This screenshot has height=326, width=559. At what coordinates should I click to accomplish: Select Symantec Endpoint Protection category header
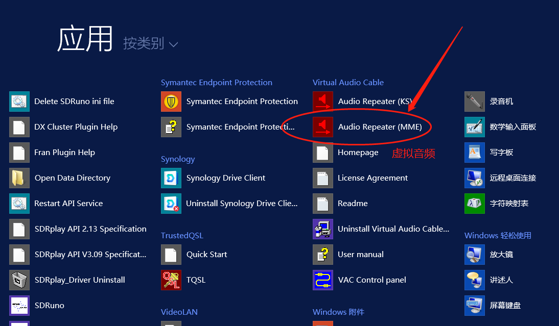pyautogui.click(x=217, y=83)
